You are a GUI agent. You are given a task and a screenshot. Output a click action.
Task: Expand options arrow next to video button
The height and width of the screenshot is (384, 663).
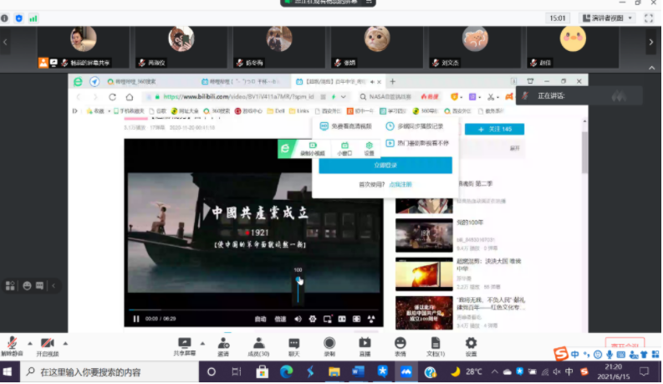tap(65, 343)
